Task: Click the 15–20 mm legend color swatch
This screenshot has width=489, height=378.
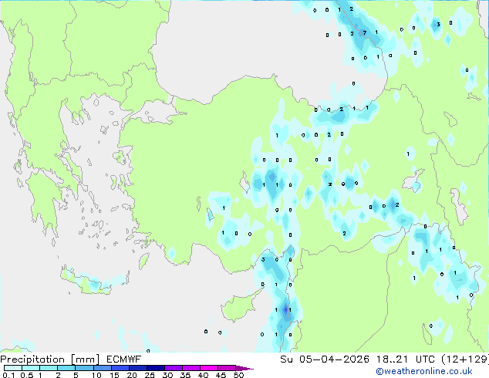Action: (120, 368)
